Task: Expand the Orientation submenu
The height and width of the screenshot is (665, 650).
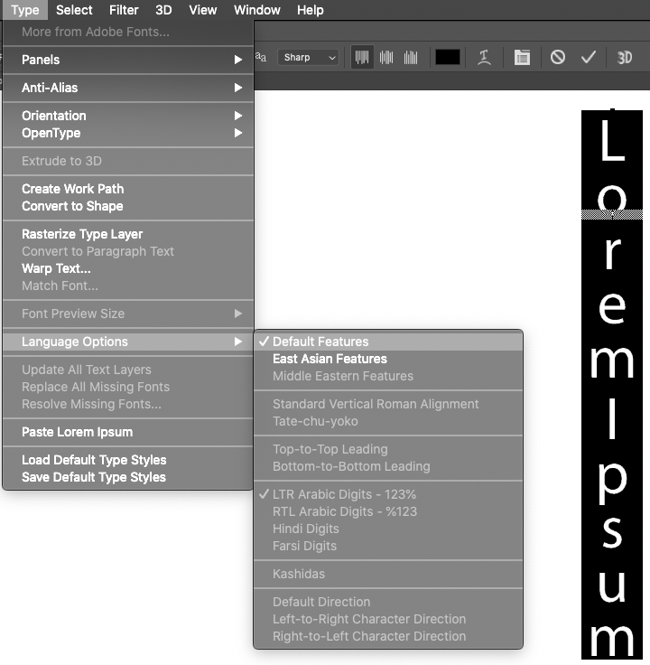Action: [128, 116]
